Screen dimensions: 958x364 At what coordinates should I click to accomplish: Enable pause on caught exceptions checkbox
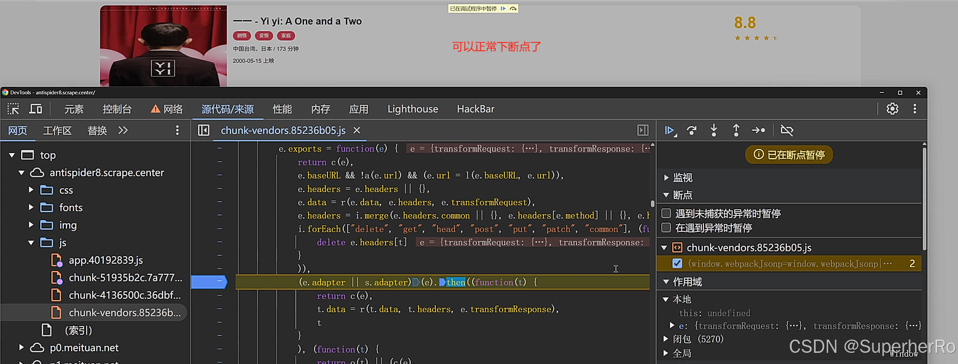[666, 228]
